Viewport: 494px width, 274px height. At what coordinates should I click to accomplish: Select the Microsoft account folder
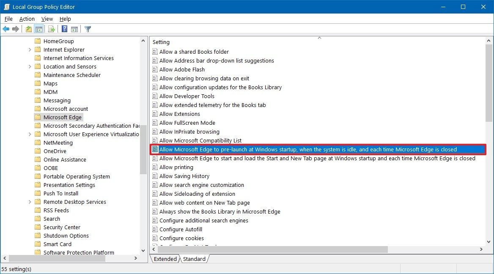(x=66, y=109)
